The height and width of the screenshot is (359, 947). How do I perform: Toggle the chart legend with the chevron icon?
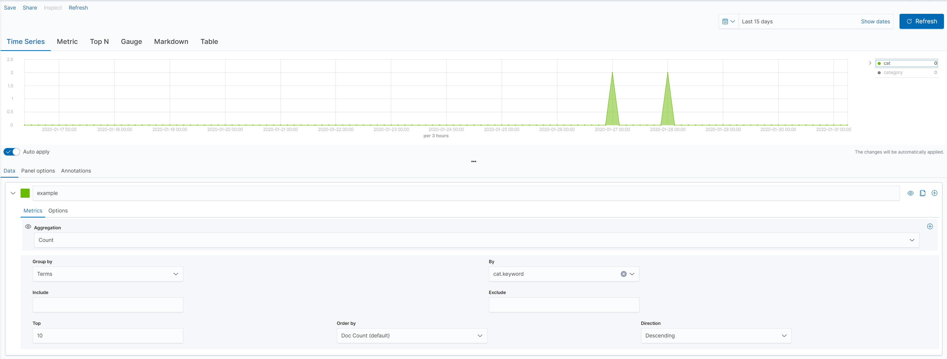click(x=870, y=63)
